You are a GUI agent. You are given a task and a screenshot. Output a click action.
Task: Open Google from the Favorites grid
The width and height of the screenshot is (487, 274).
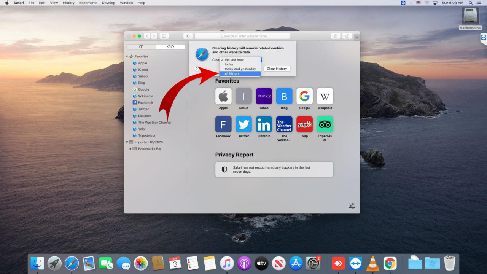(x=304, y=96)
